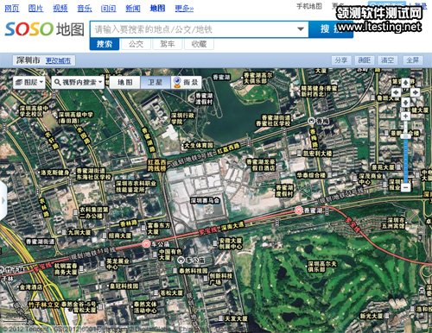Click the 大生体育园 map label

click(199, 146)
